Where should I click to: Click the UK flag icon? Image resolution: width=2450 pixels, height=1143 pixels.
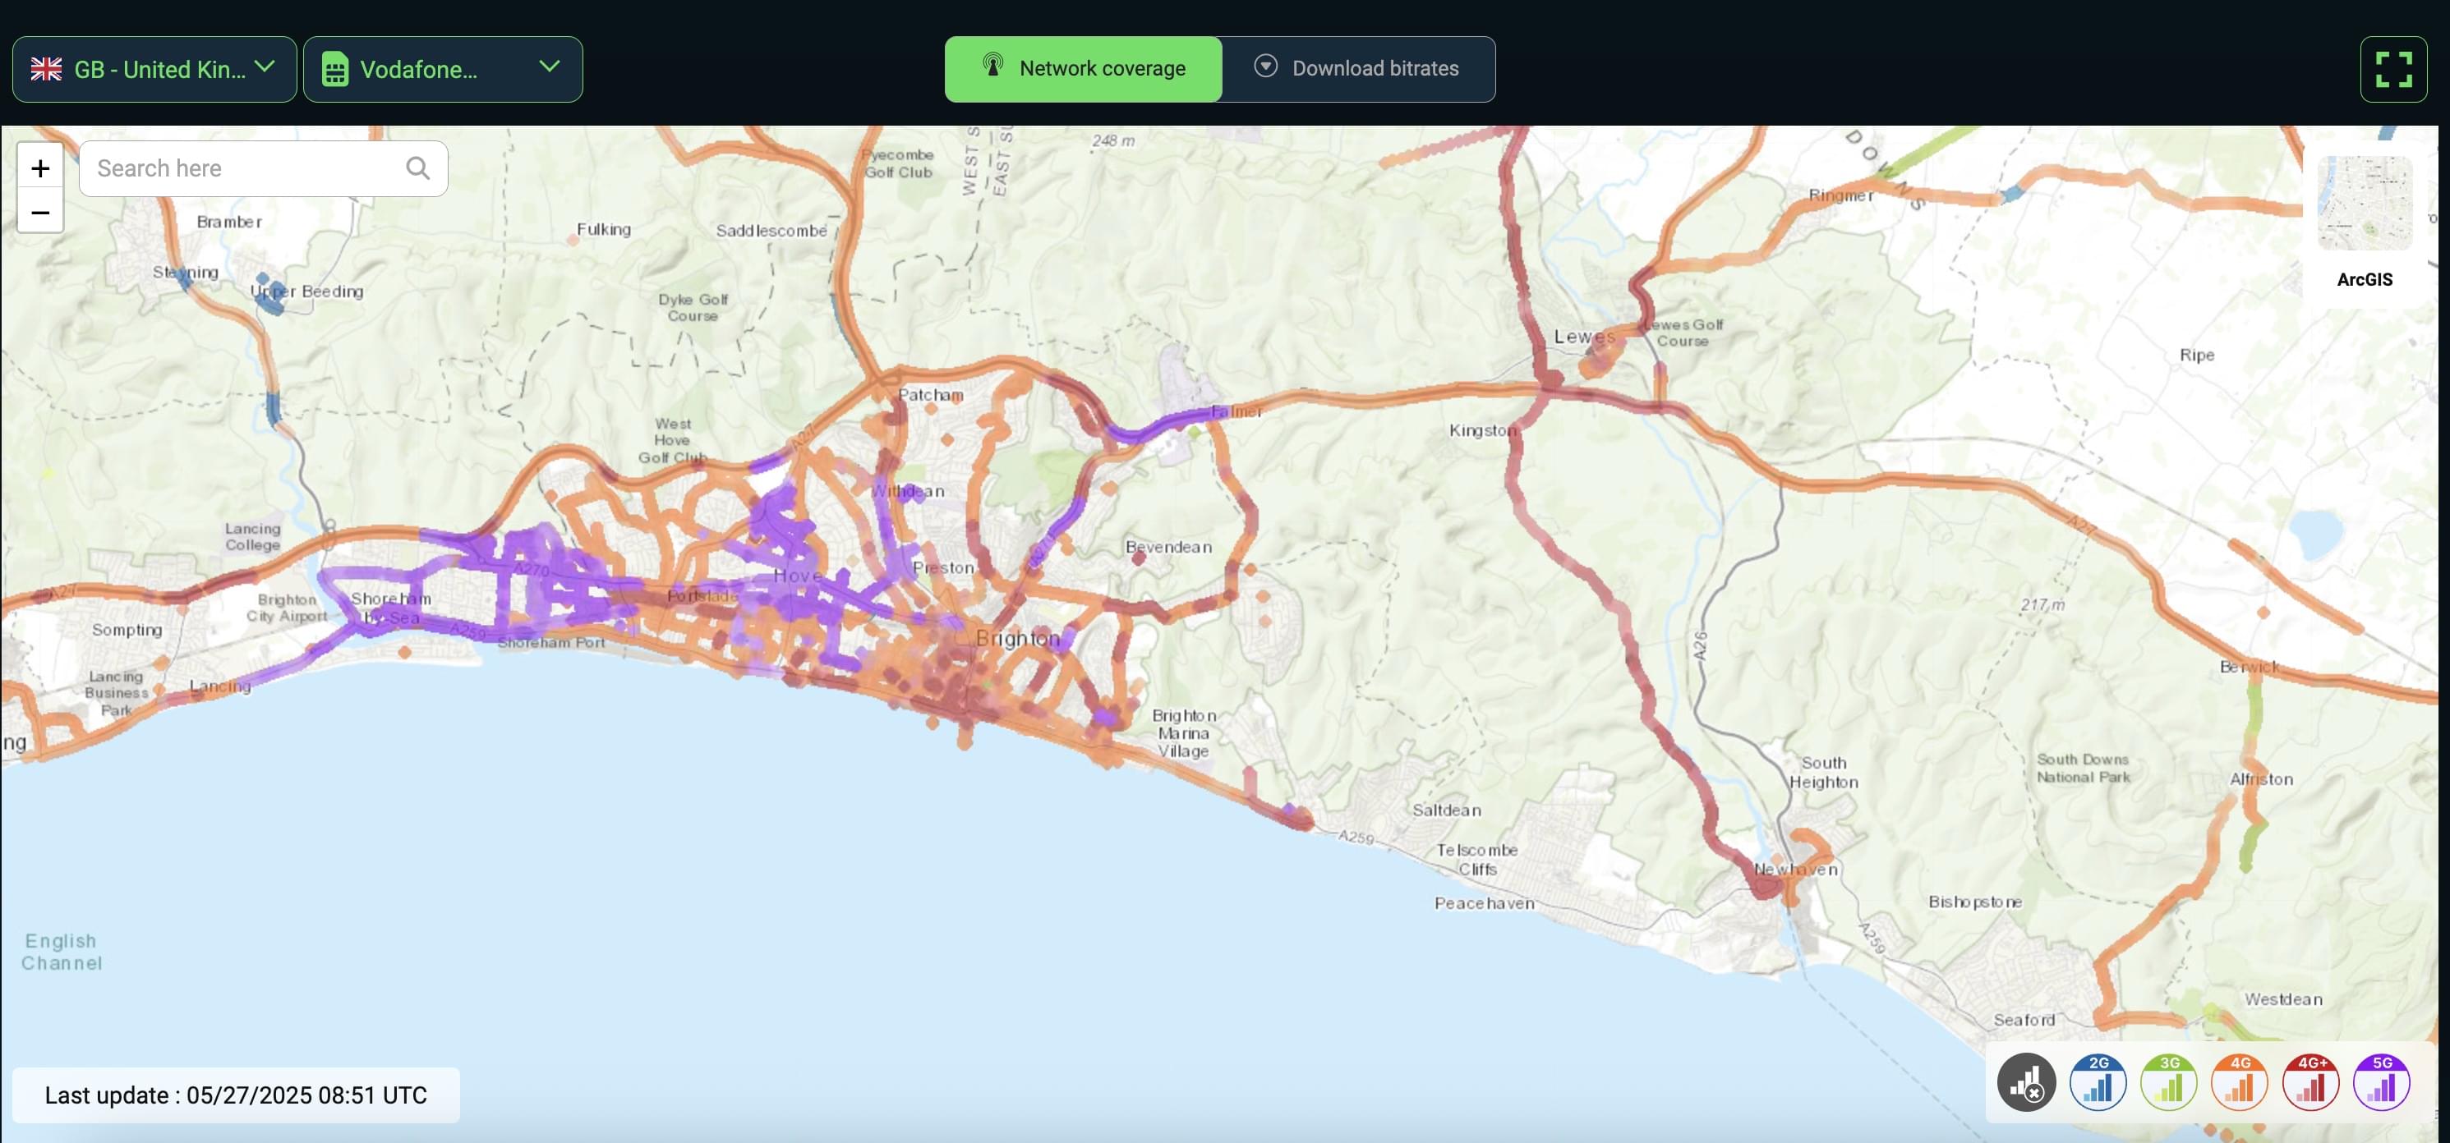click(x=46, y=70)
